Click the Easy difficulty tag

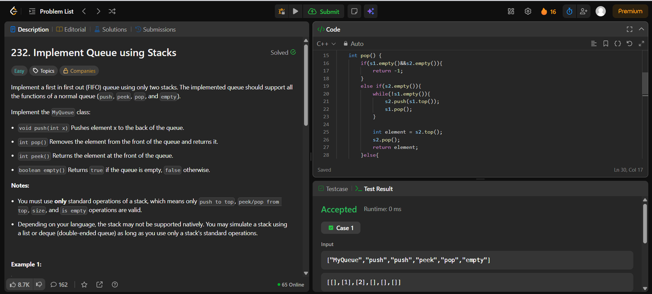click(19, 71)
